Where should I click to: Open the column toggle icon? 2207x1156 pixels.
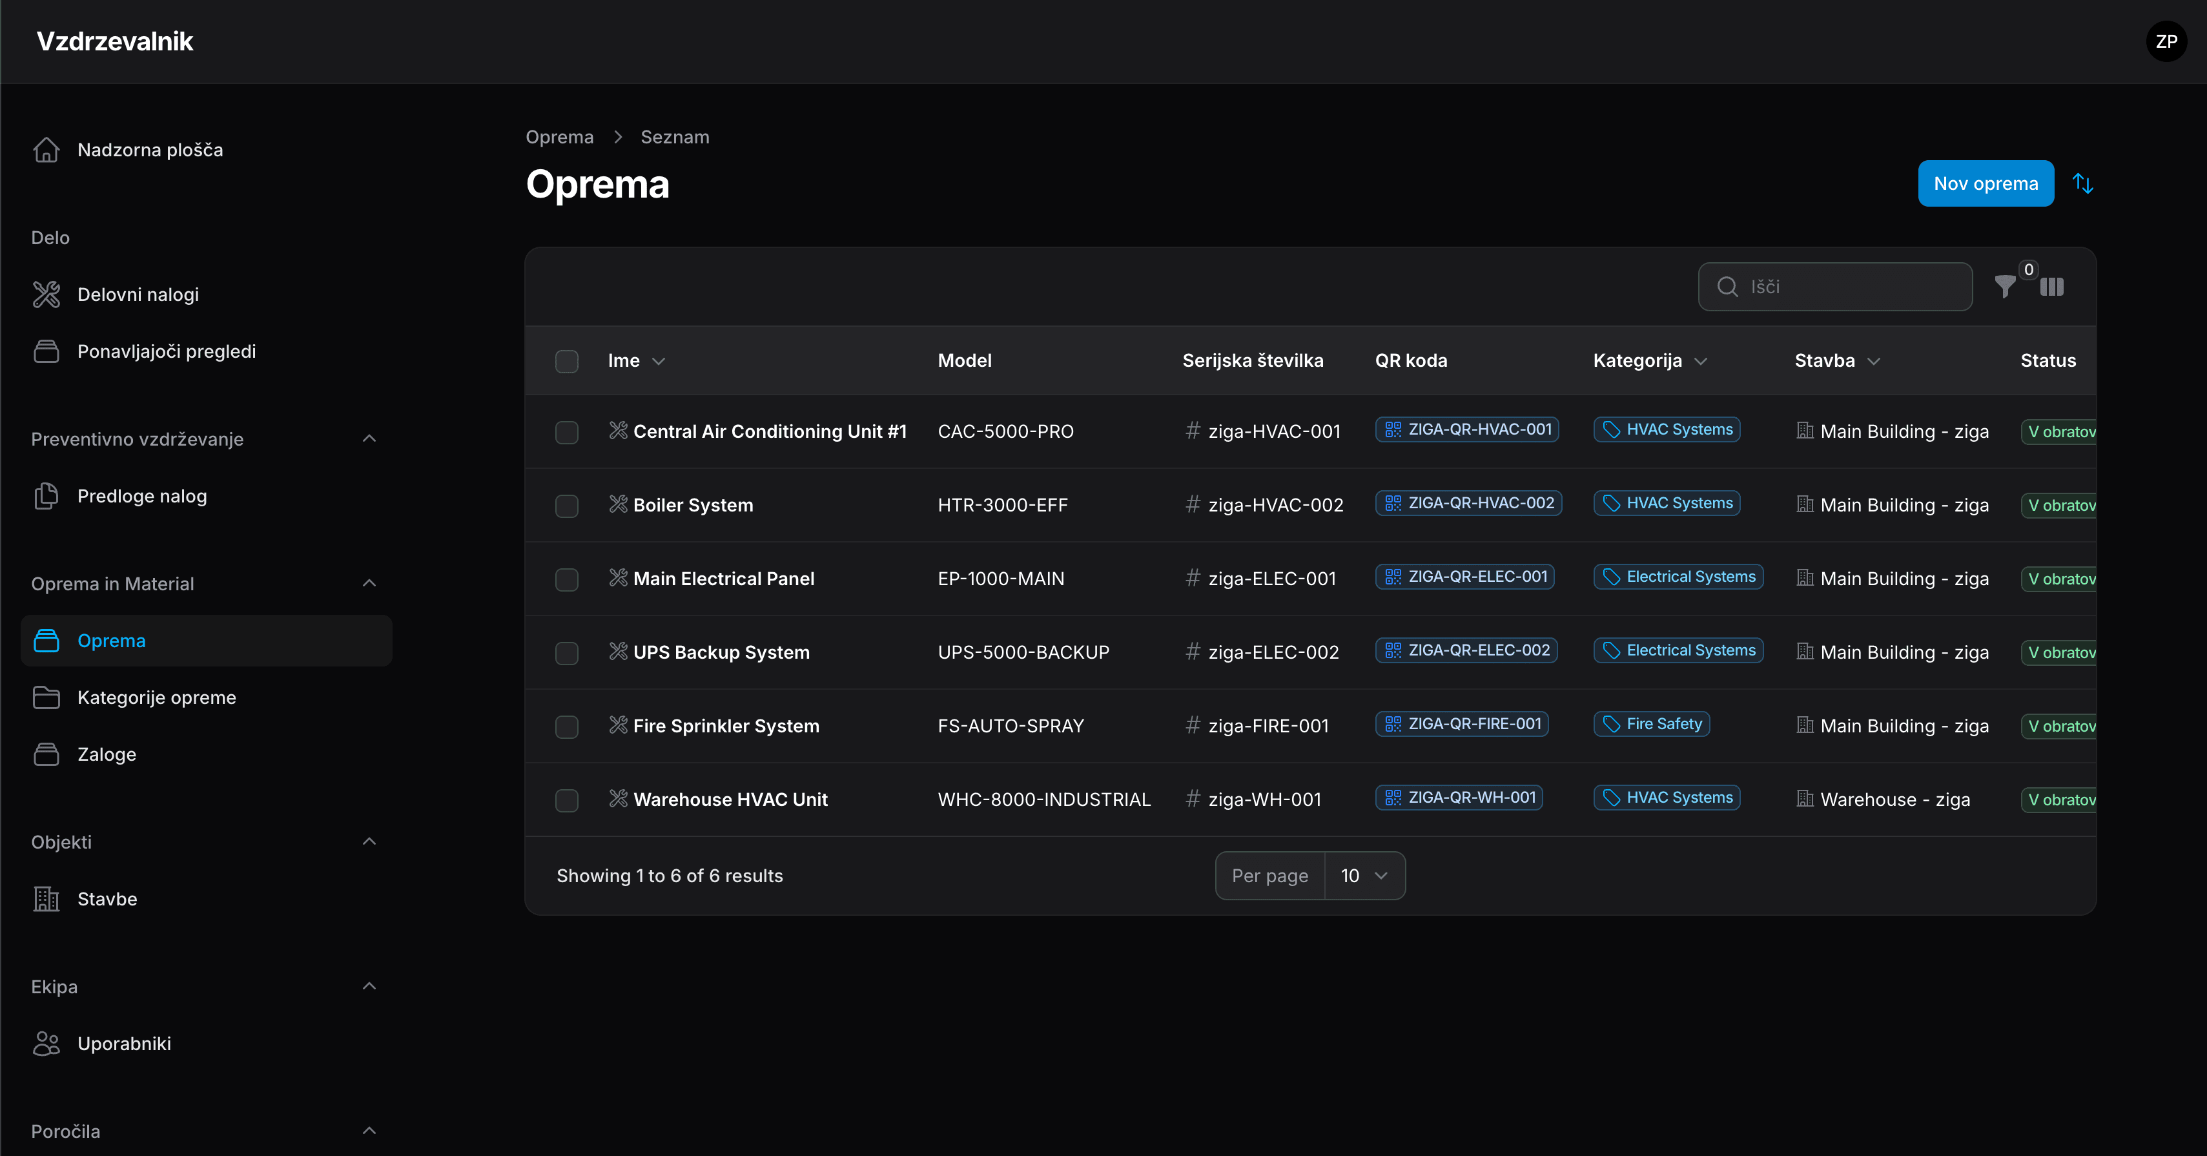[x=2052, y=287]
